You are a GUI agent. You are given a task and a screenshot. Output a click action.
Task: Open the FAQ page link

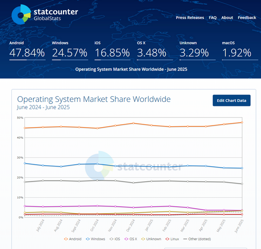(x=212, y=18)
